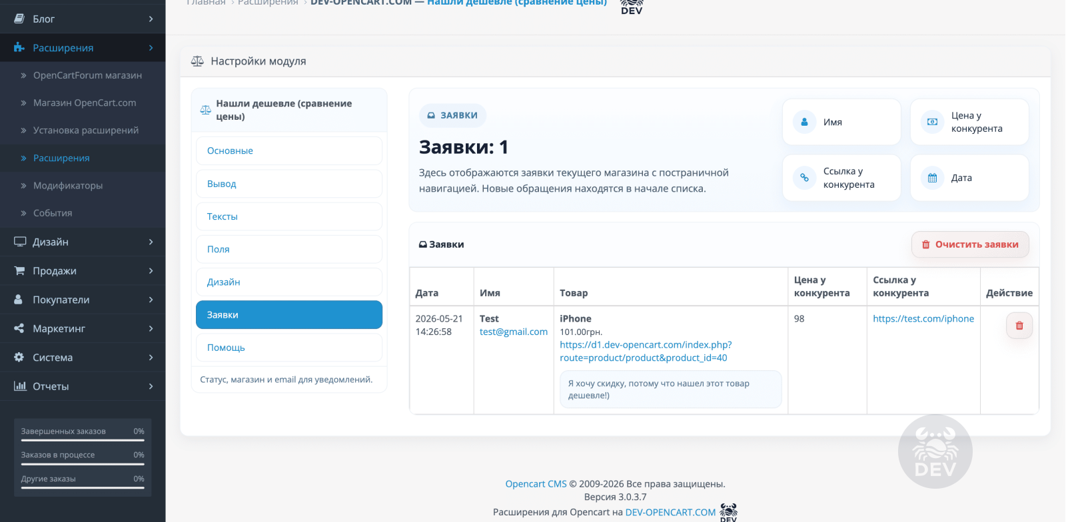Click the Блог book icon in sidebar
Screen dimensions: 1066x522
[19, 19]
